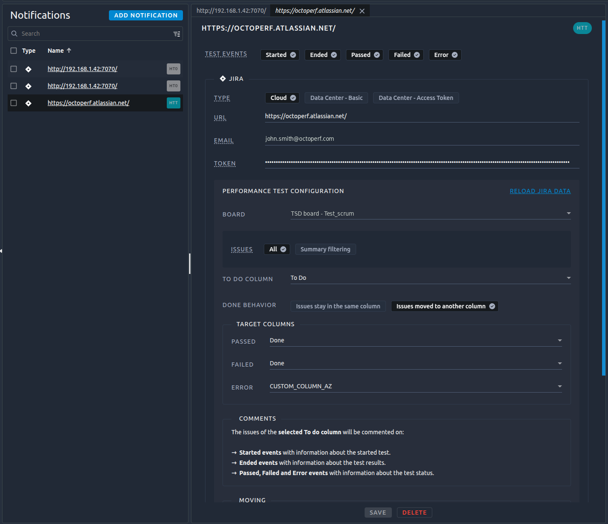Viewport: 608px width, 524px height.
Task: Toggle the Error test event chip
Action: coord(445,55)
